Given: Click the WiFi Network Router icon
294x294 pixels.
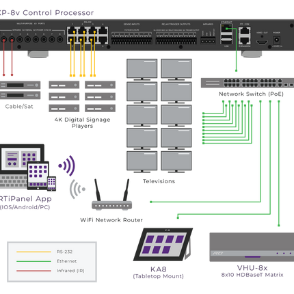Looking at the screenshot, I should coord(111,194).
